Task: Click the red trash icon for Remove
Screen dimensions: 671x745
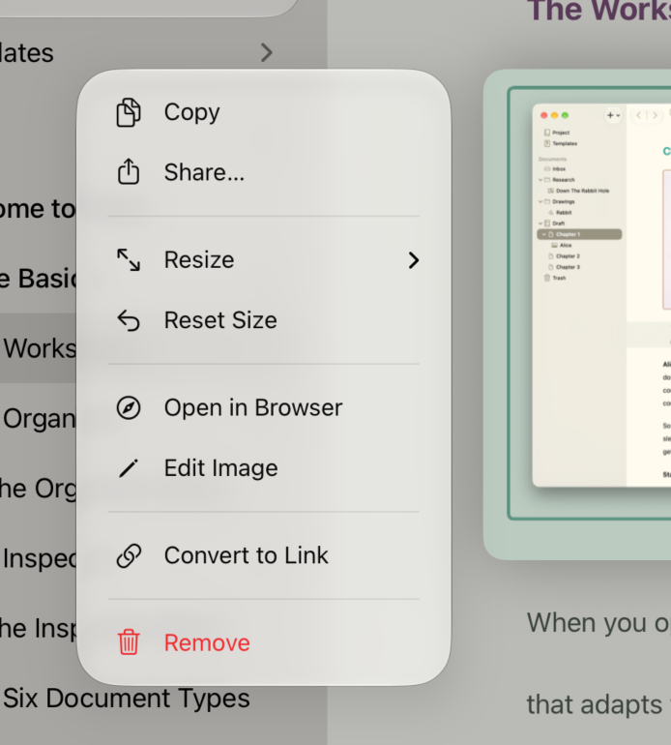Action: click(x=129, y=642)
